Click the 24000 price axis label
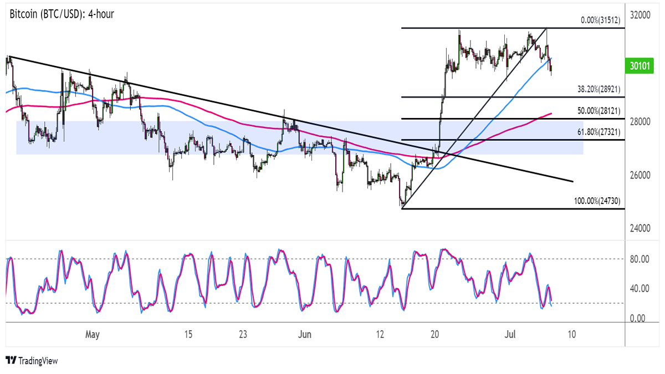Screen dimensions: 665x374 tap(642, 228)
